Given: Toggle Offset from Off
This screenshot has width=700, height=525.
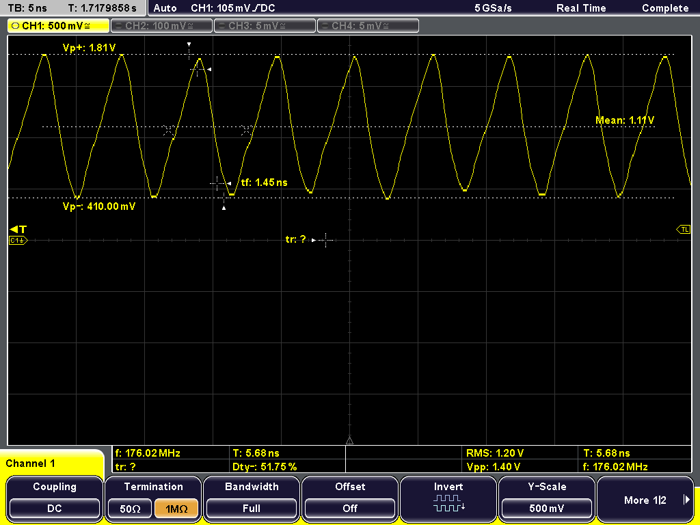Looking at the screenshot, I should [x=349, y=509].
